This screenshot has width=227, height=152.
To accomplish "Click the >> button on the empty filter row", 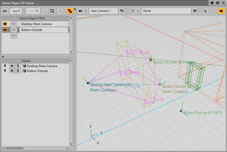I will 14,36.
